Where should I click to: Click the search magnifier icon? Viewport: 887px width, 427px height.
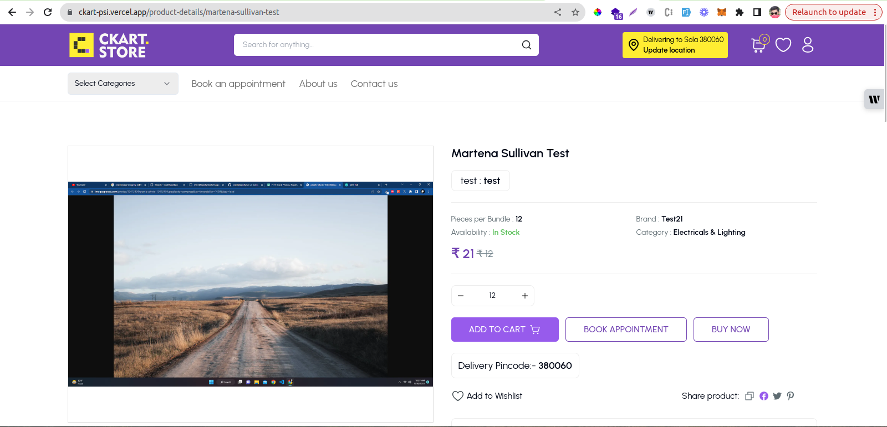pyautogui.click(x=526, y=45)
